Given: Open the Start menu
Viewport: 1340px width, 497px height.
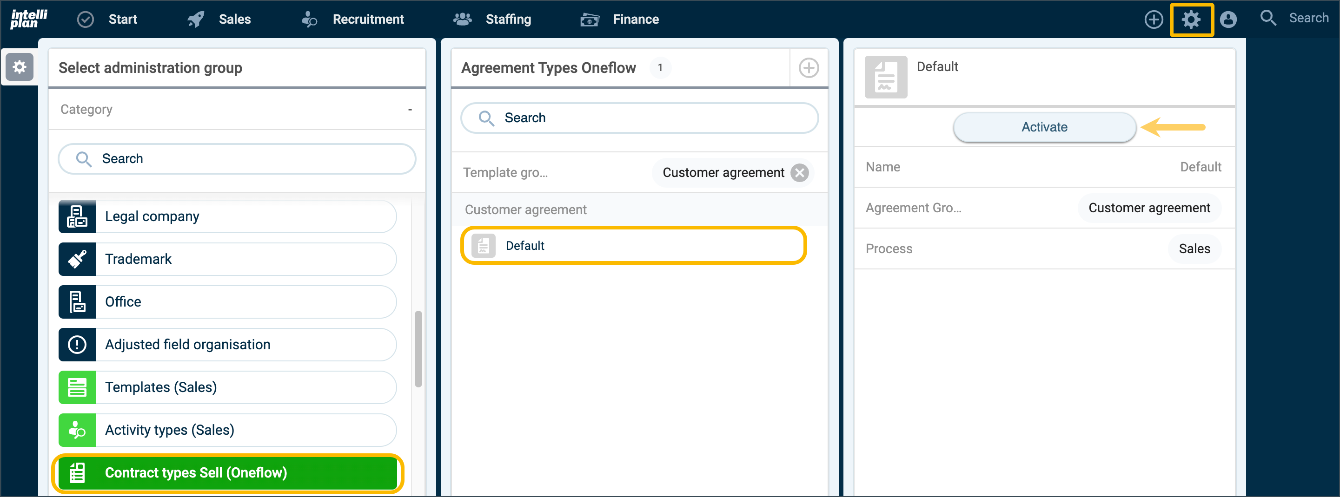Looking at the screenshot, I should [x=123, y=19].
